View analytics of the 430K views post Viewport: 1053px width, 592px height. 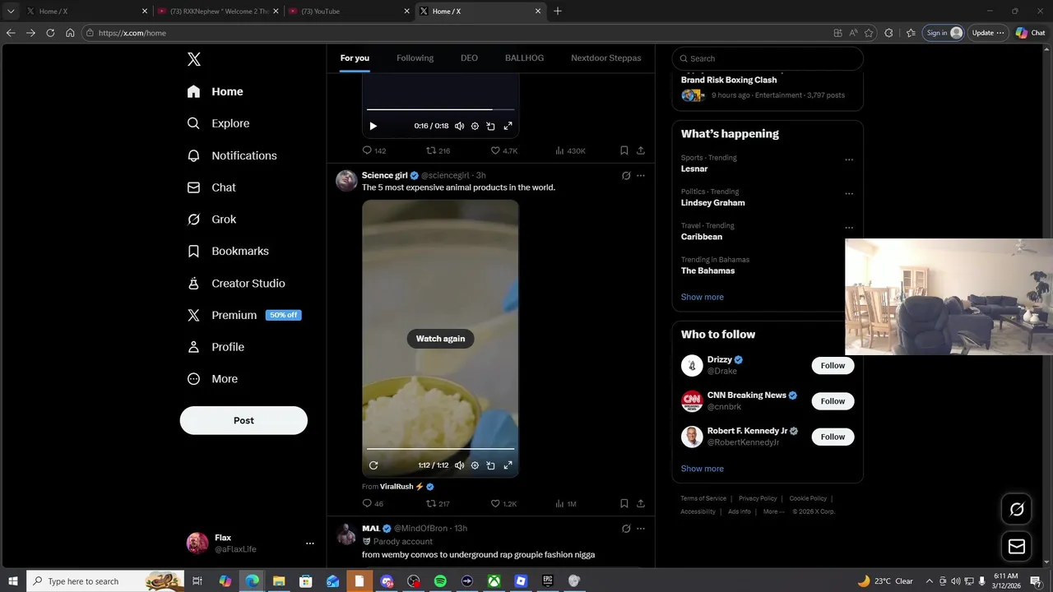tap(570, 150)
